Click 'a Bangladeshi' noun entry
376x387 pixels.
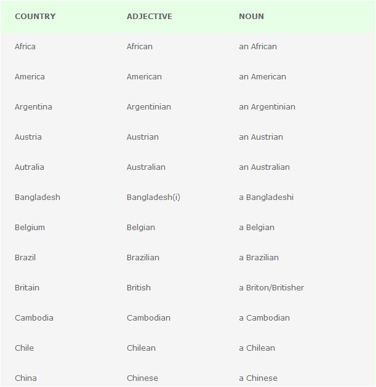click(x=266, y=197)
